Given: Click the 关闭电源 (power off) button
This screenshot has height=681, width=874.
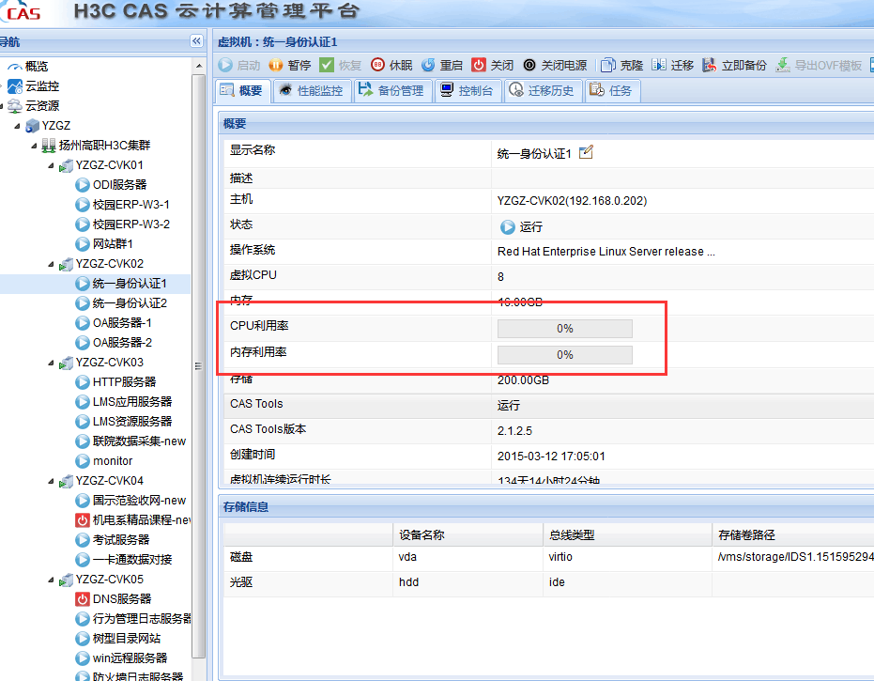Looking at the screenshot, I should coord(555,65).
